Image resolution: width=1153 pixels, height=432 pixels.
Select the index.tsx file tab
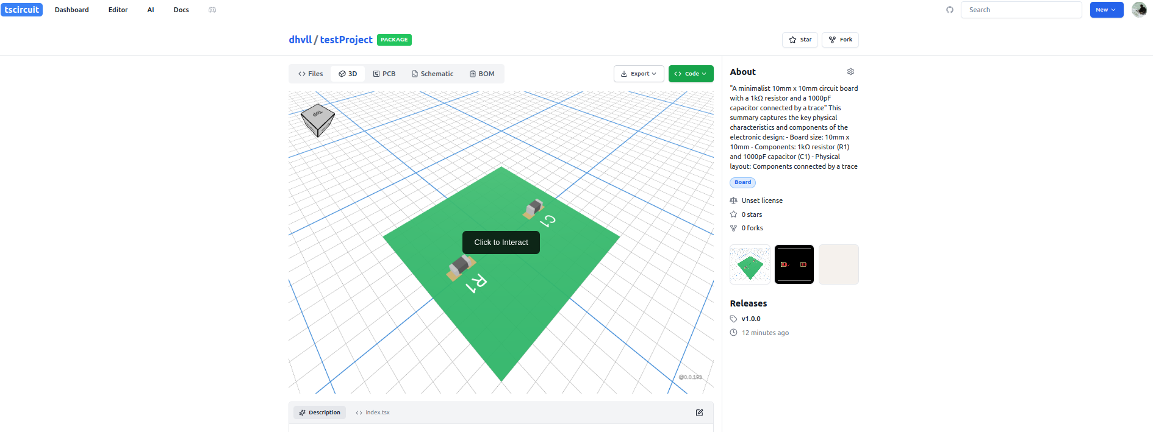[373, 413]
